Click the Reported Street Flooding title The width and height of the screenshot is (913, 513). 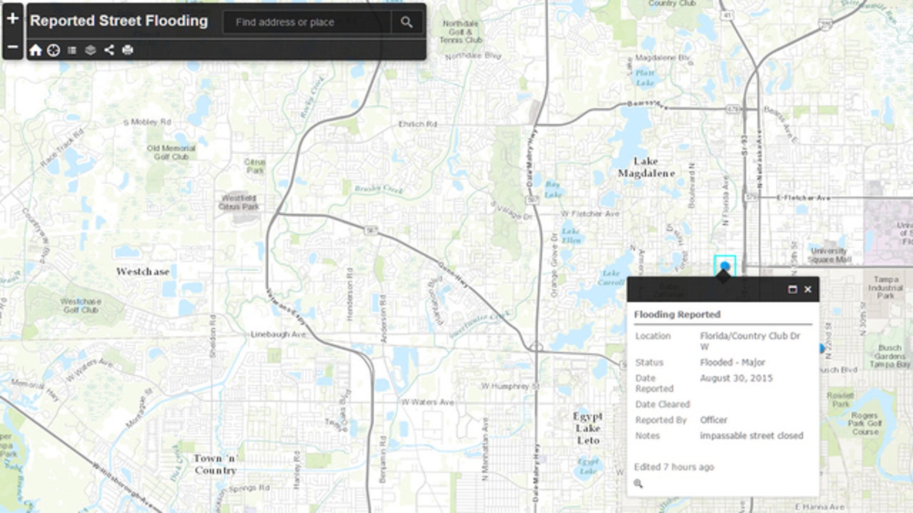pyautogui.click(x=118, y=21)
